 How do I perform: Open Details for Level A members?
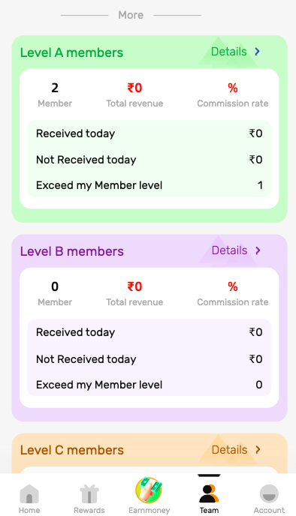pos(228,52)
